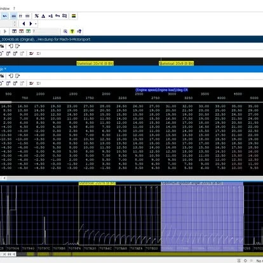Click the key-shaped icon in the top toolbar
Viewport: 263px width, 263px height.
click(x=57, y=16)
